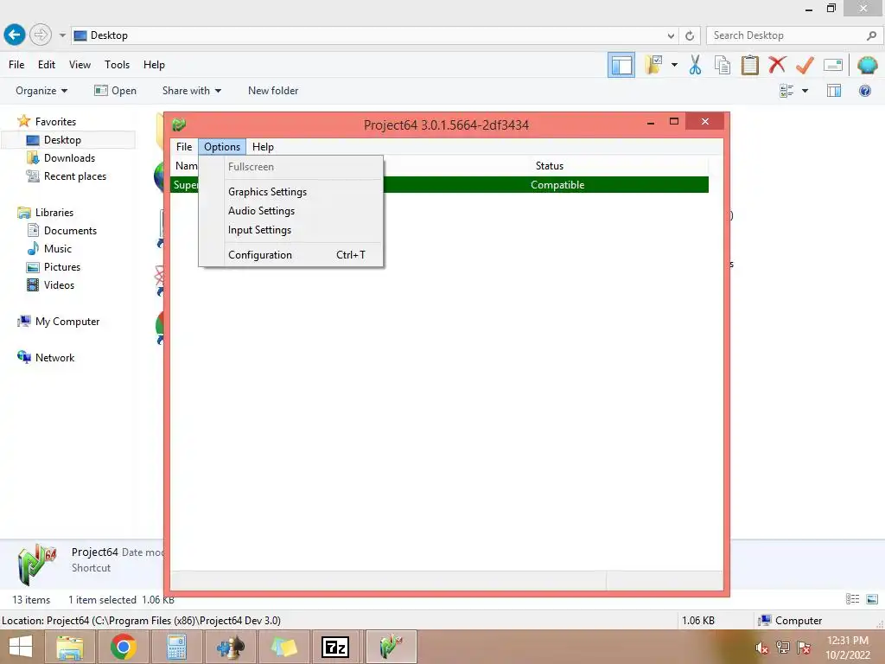Click the change view icon
This screenshot has width=885, height=664.
tap(786, 91)
